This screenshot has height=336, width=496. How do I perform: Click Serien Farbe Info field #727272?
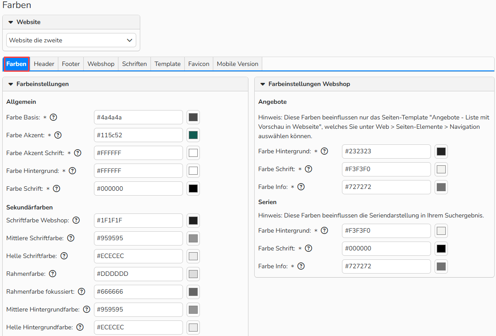(x=386, y=266)
